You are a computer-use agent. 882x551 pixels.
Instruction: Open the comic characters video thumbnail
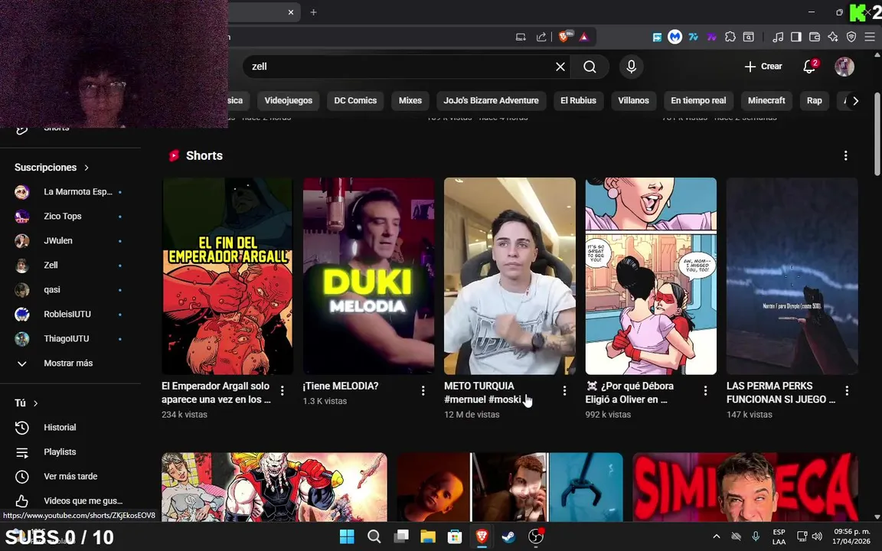pyautogui.click(x=275, y=487)
